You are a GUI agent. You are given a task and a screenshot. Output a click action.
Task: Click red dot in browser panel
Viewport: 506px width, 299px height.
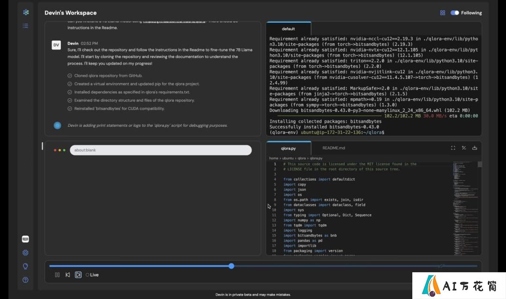coord(55,150)
